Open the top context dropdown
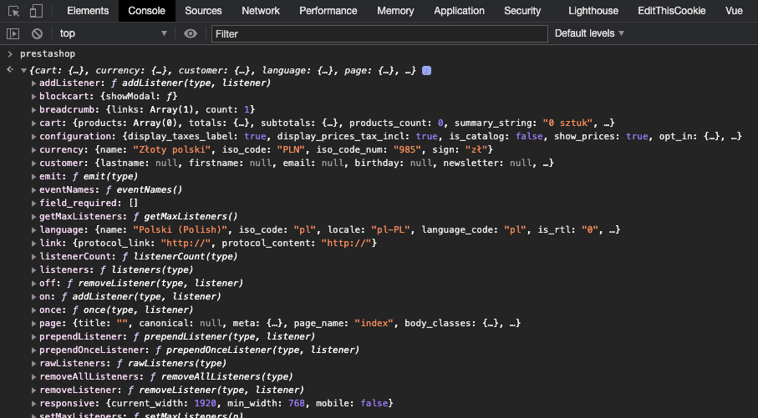This screenshot has height=418, width=758. [x=113, y=33]
